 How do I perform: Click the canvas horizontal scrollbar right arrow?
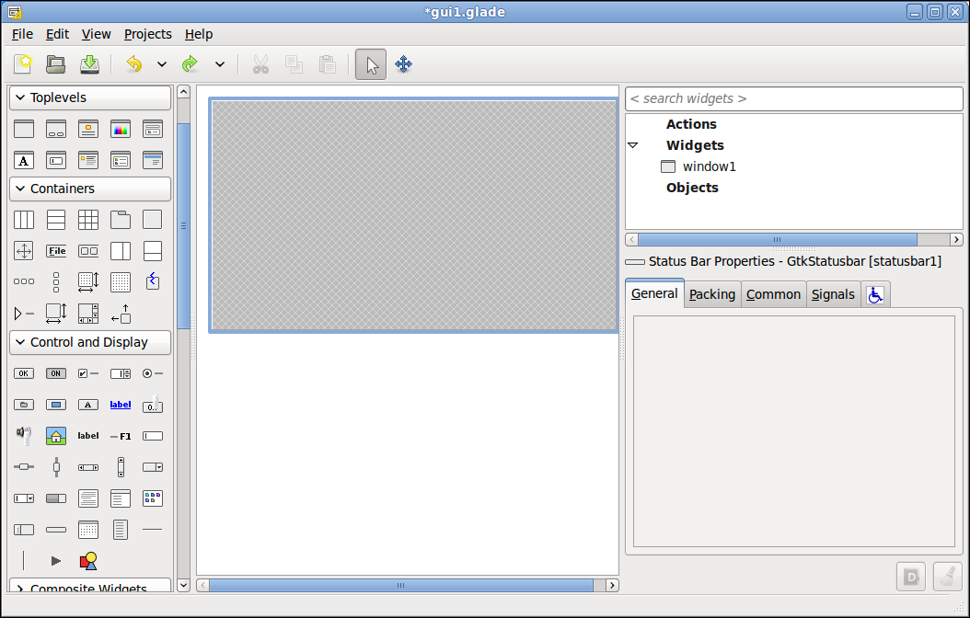tap(612, 585)
